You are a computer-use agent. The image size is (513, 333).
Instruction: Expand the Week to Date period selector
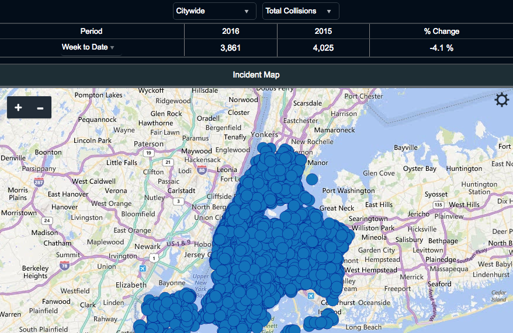point(88,47)
